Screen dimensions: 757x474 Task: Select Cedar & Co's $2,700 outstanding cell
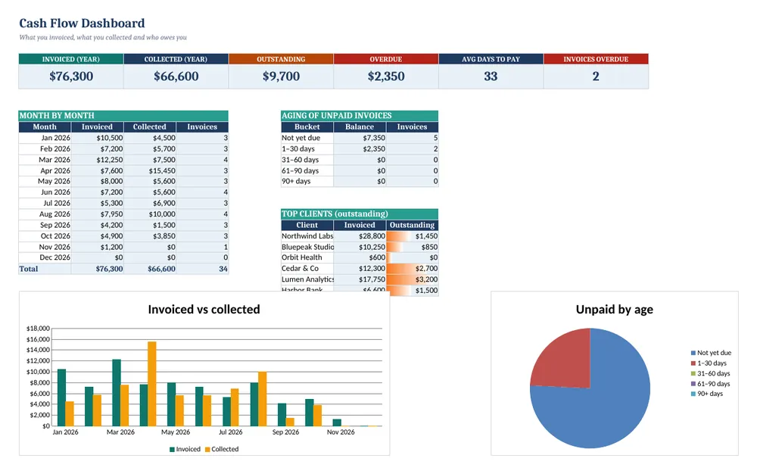[x=413, y=268]
